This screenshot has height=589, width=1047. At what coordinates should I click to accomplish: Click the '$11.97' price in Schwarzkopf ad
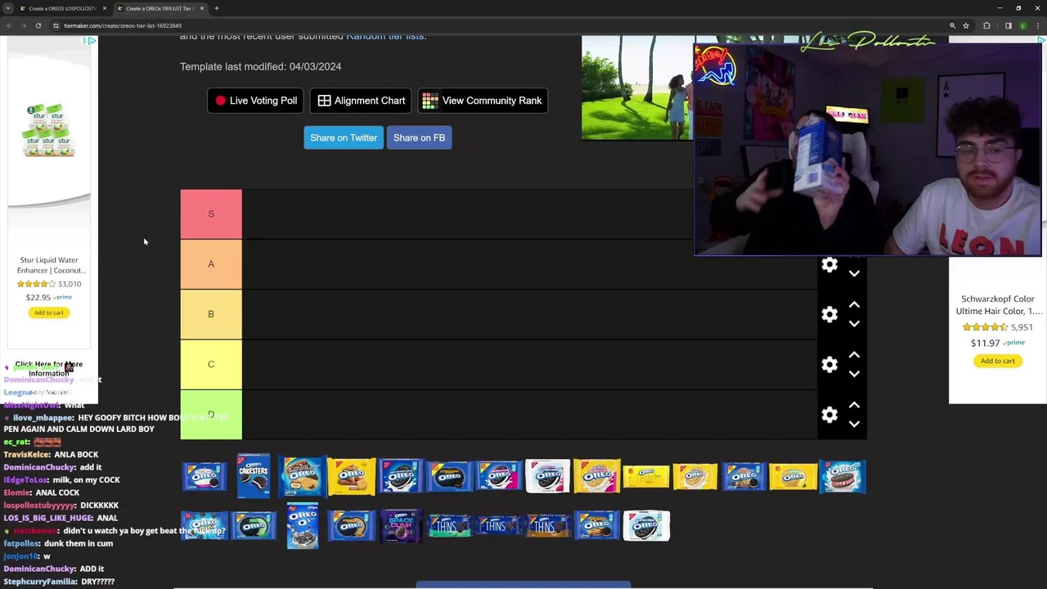(985, 343)
